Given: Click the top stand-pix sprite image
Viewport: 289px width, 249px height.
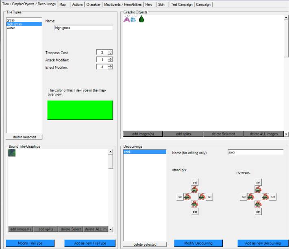Looking at the screenshot, I should click(x=195, y=189).
